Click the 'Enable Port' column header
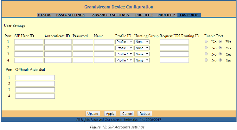Image resolution: width=237 pixels, height=130 pixels. pyautogui.click(x=214, y=36)
